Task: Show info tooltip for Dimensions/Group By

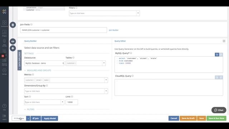Action: tap(47, 86)
